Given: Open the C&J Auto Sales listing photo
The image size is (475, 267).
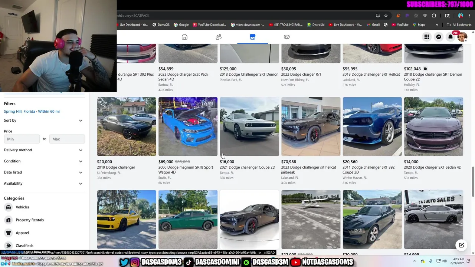Looking at the screenshot, I should [433, 220].
